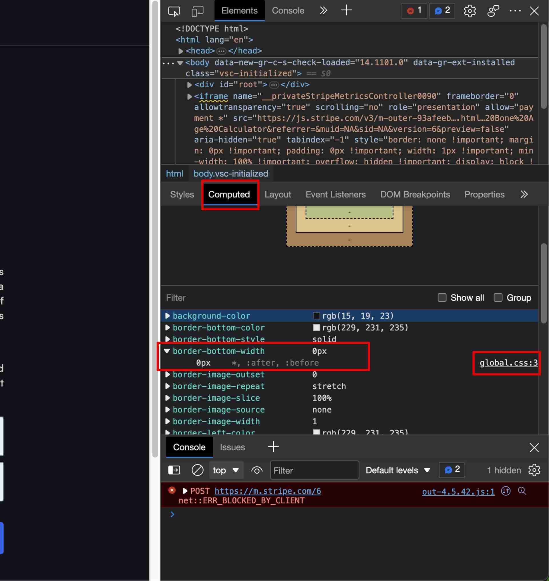The width and height of the screenshot is (549, 581).
Task: Open DevTools settings gear
Action: pyautogui.click(x=470, y=11)
